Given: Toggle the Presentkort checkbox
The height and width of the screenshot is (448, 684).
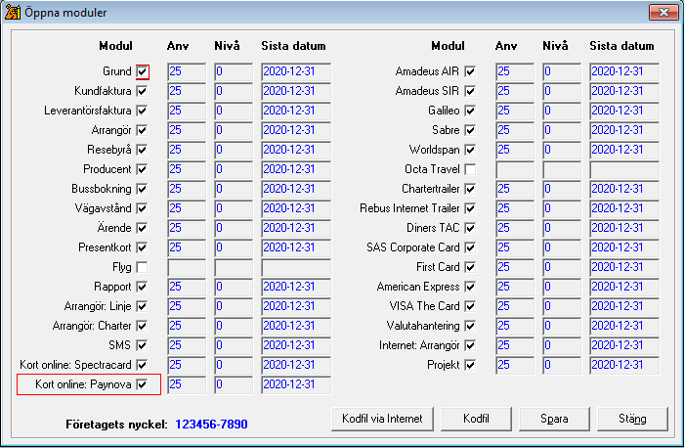Looking at the screenshot, I should click(x=143, y=247).
